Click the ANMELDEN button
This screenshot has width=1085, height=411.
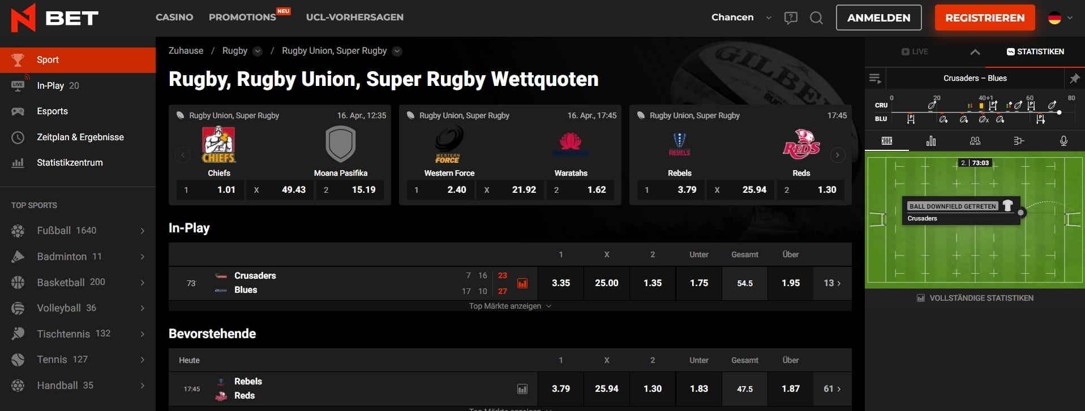point(878,18)
